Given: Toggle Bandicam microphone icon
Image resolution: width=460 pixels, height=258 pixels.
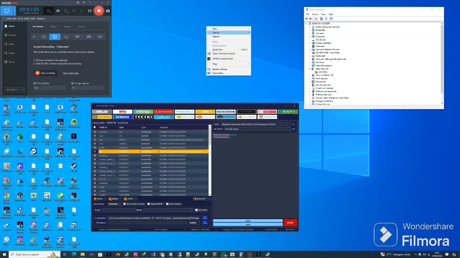Looking at the screenshot, I should (66, 11).
